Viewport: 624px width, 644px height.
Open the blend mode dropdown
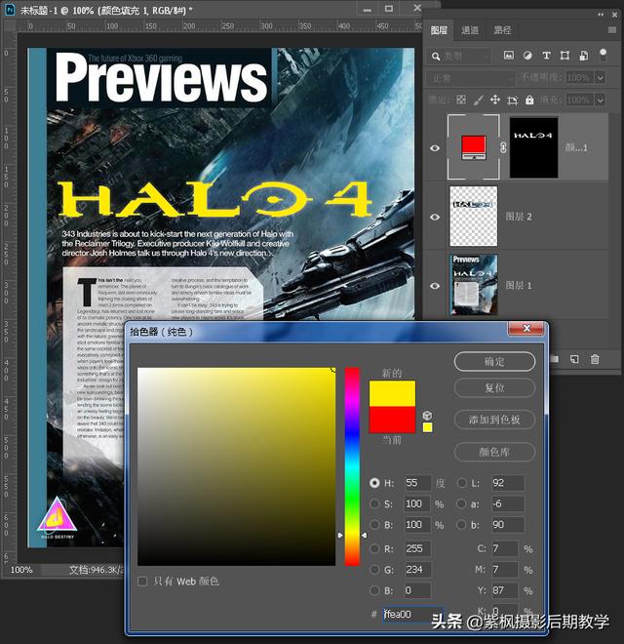pos(471,78)
